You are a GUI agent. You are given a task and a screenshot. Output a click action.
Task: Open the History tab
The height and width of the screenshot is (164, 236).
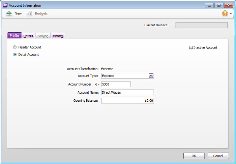point(58,36)
